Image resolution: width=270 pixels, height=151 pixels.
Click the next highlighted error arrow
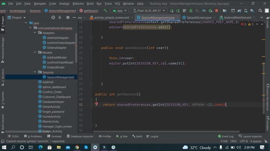pyautogui.click(x=262, y=24)
